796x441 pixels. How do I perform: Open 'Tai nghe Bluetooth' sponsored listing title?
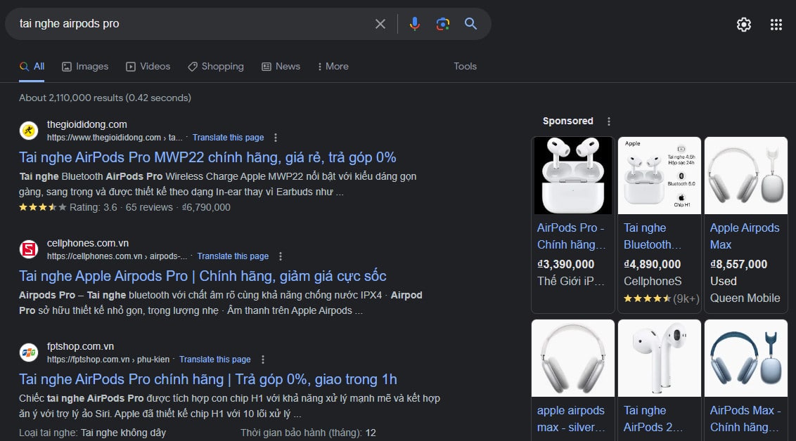(x=653, y=236)
